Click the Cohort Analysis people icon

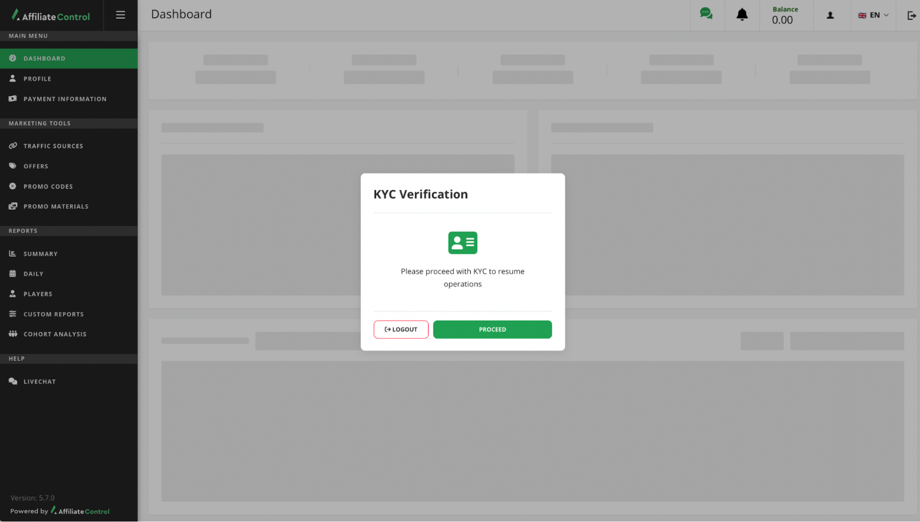point(13,334)
